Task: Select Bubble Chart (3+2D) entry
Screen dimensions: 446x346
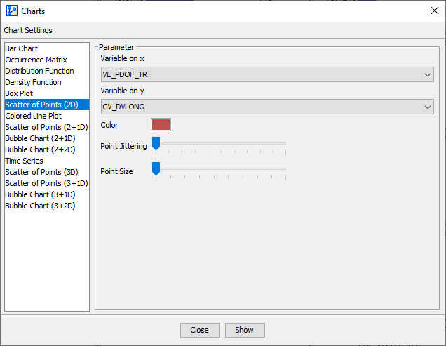Action: (40, 206)
